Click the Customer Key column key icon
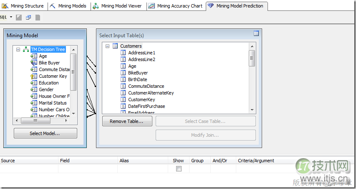The image size is (356, 189). pyautogui.click(x=34, y=76)
